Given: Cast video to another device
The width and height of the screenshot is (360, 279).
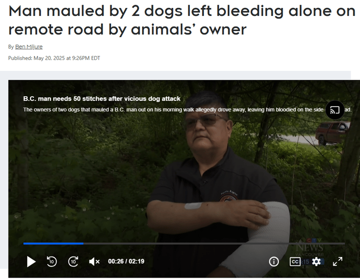Looking at the screenshot, I should tap(335, 110).
